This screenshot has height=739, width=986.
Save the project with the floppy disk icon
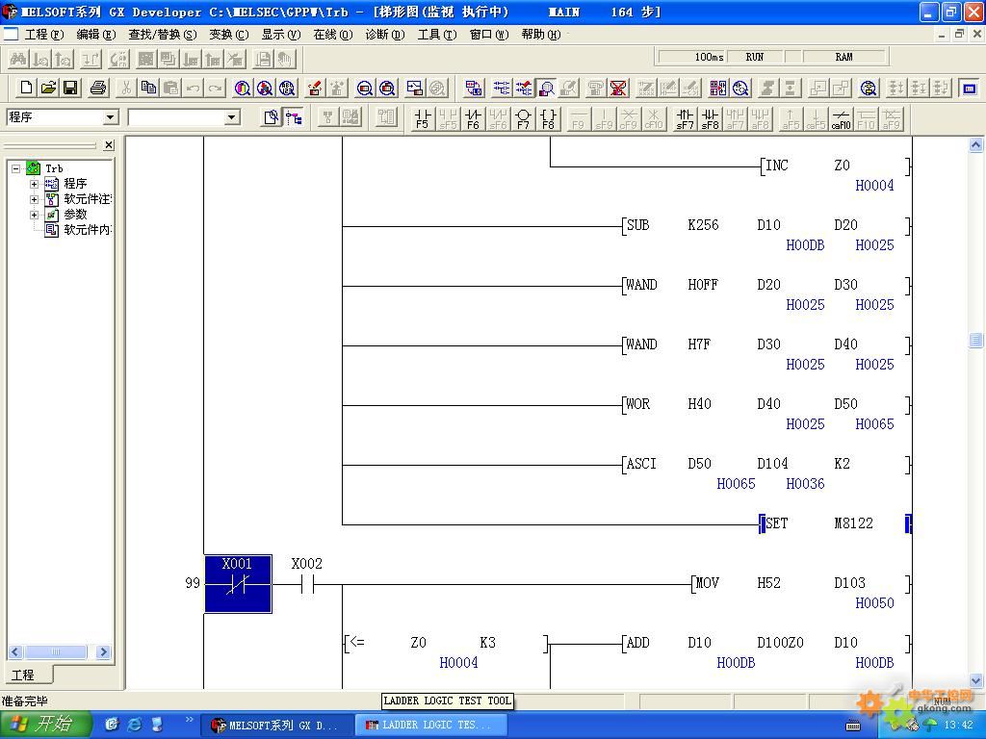tap(70, 88)
